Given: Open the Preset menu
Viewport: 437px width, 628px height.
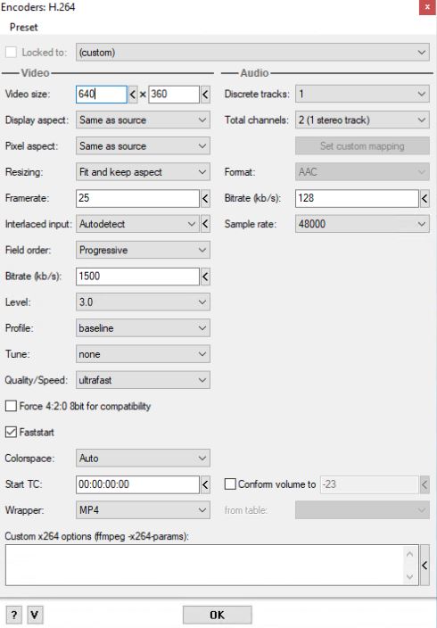Looking at the screenshot, I should point(23,28).
